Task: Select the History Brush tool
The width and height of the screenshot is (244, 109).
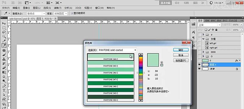Action: click(4, 64)
